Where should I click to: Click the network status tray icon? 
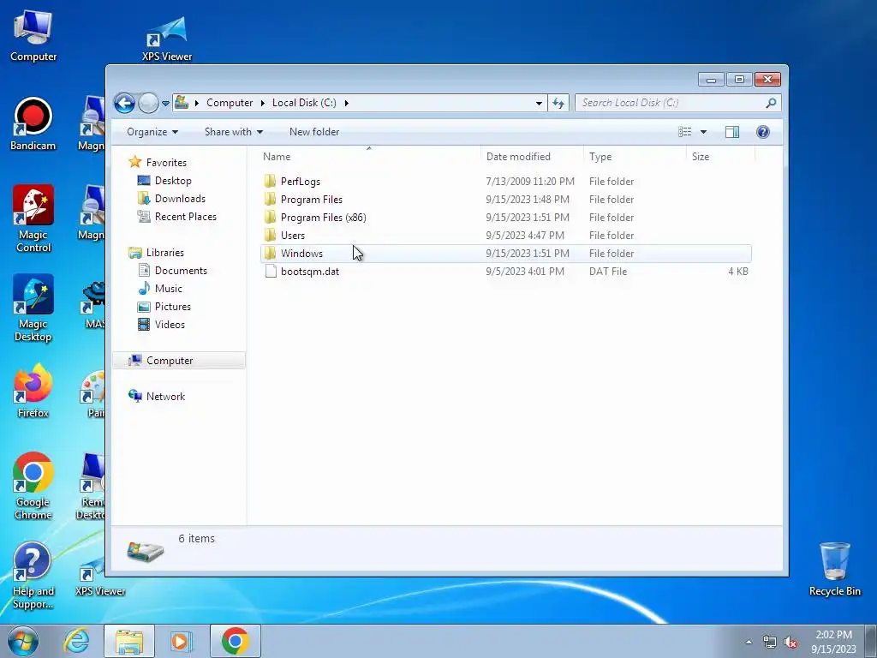(770, 642)
